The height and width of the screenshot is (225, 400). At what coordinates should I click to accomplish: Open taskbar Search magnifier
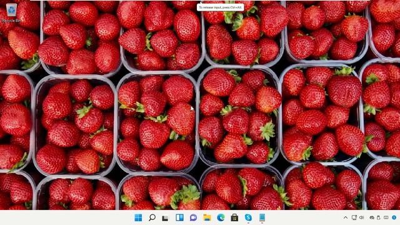(x=152, y=217)
